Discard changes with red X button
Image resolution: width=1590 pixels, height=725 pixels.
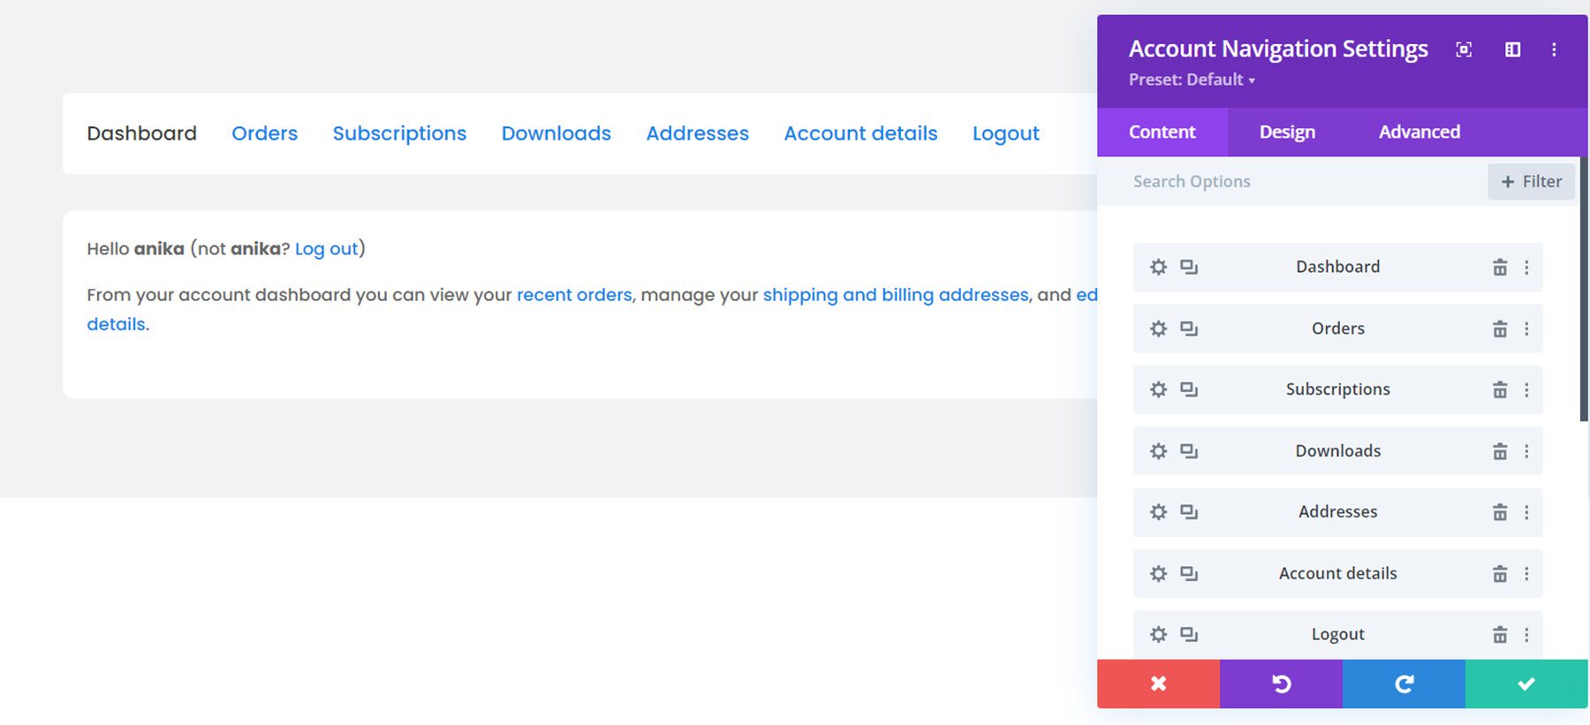[1158, 683]
